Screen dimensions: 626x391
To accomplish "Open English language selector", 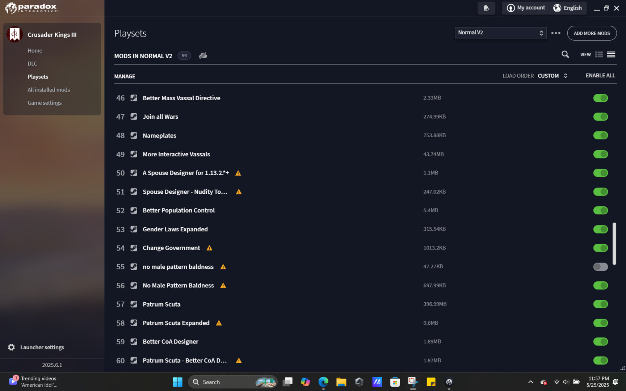I will [x=567, y=8].
